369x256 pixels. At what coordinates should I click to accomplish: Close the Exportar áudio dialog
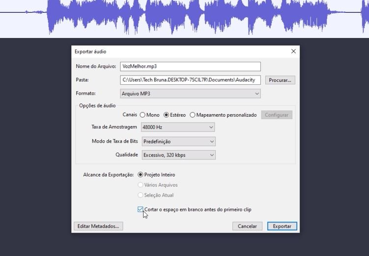pyautogui.click(x=293, y=51)
